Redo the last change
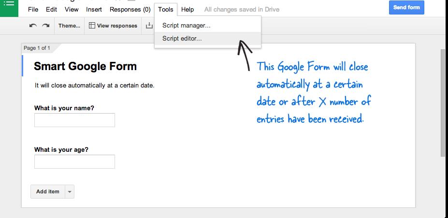This screenshot has height=218, width=448. 46,26
